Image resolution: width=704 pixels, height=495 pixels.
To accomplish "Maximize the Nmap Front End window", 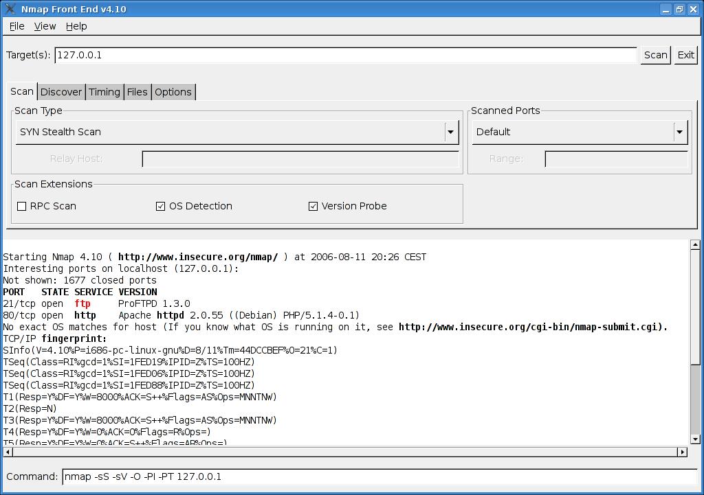I will click(x=680, y=9).
